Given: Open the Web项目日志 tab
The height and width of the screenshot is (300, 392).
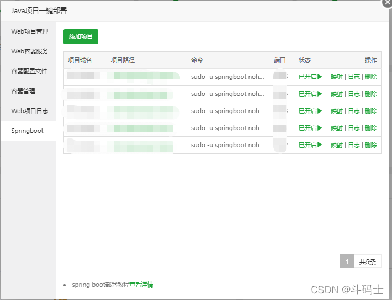Looking at the screenshot, I should [x=29, y=111].
